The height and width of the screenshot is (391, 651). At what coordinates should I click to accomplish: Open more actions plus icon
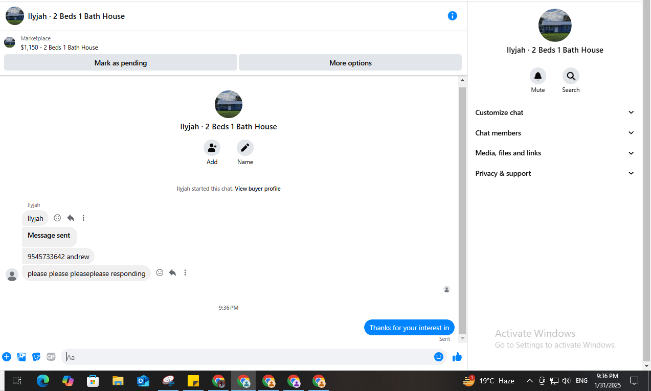coord(7,357)
